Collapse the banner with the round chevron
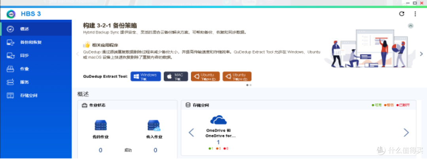The image size is (427, 159). pos(411,26)
